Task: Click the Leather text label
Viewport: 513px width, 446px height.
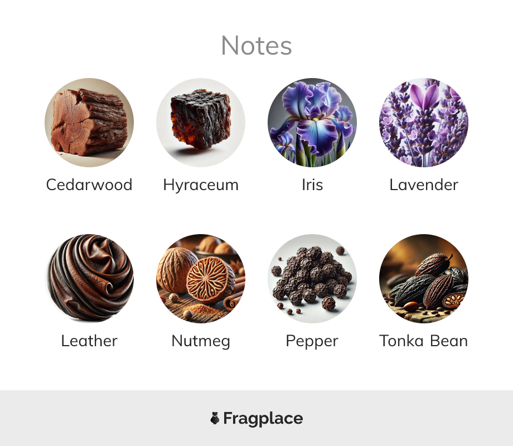Action: tap(89, 341)
